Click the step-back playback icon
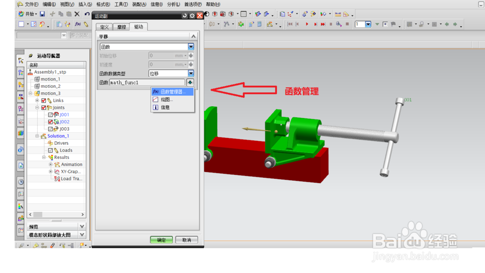Viewport: 485px width, 273px height. (298, 24)
